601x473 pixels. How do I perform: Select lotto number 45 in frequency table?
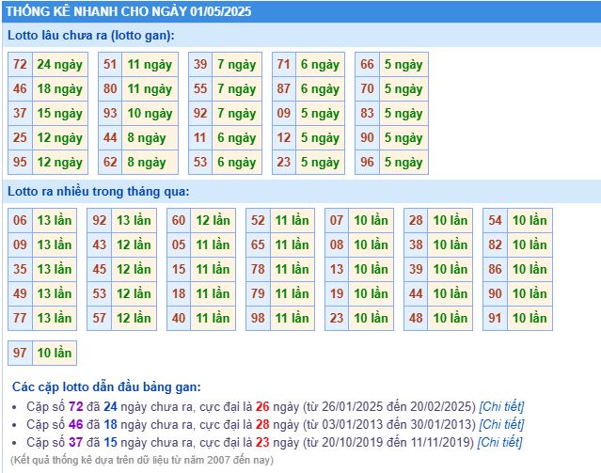[100, 269]
